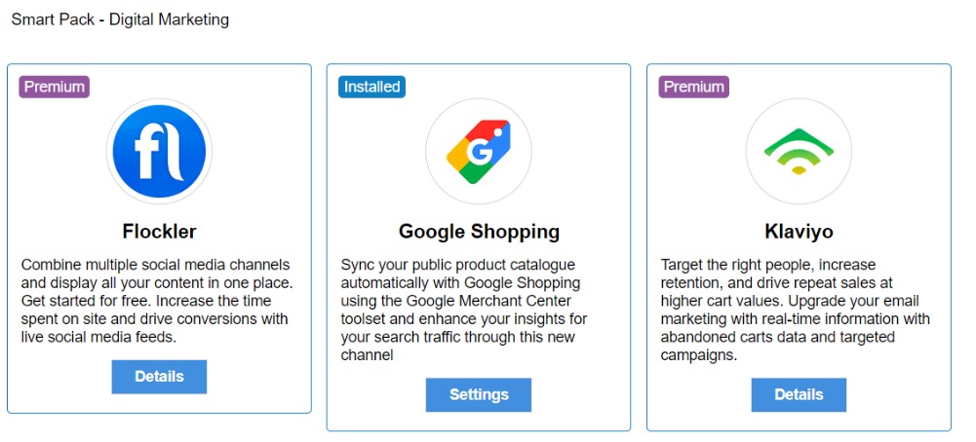Click "live social media feeds" text
The width and height of the screenshot is (976, 442).
pos(98,336)
